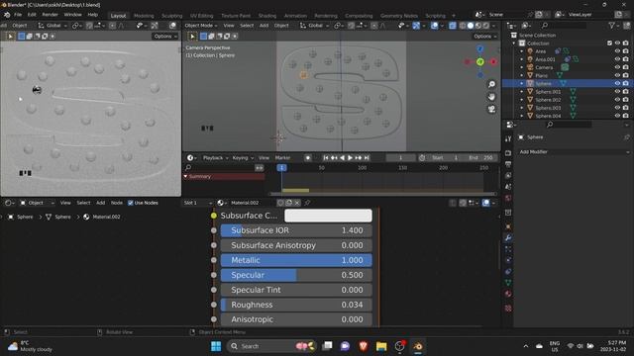Open the File menu
Image resolution: width=634 pixels, height=356 pixels.
(18, 15)
